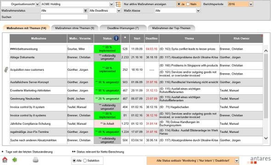Click the blue info icon beside Status

tap(116, 38)
